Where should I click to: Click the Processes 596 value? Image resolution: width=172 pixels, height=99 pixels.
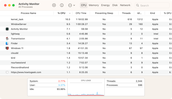(x=140, y=85)
